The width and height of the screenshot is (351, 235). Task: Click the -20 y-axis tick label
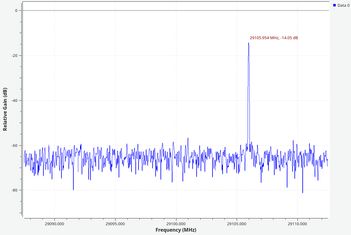coord(14,55)
